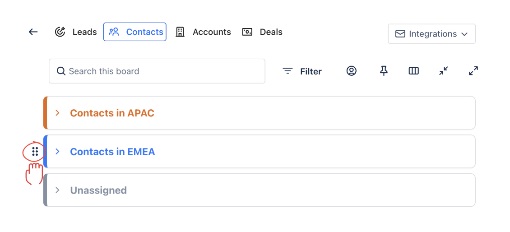Collapse all groups with inward arrows icon
The height and width of the screenshot is (232, 510).
444,71
